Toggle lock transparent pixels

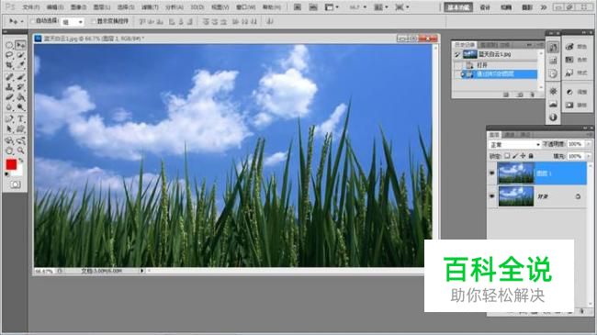507,156
